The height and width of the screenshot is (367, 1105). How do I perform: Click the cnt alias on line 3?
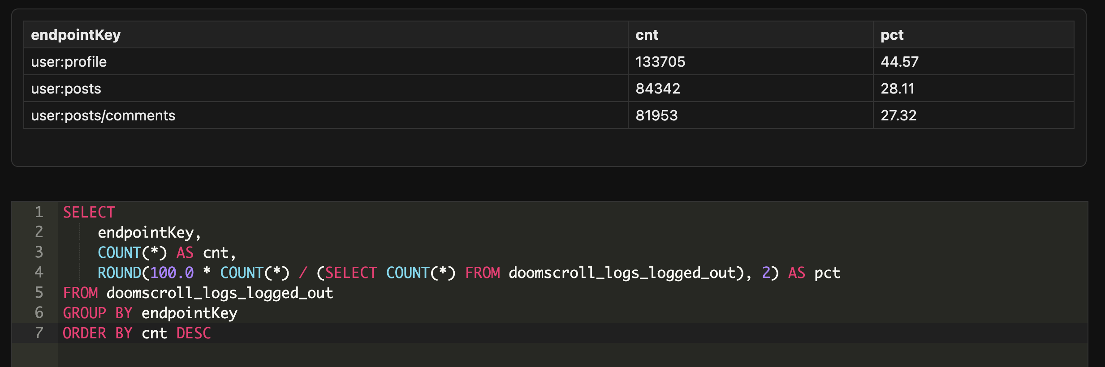(x=216, y=252)
